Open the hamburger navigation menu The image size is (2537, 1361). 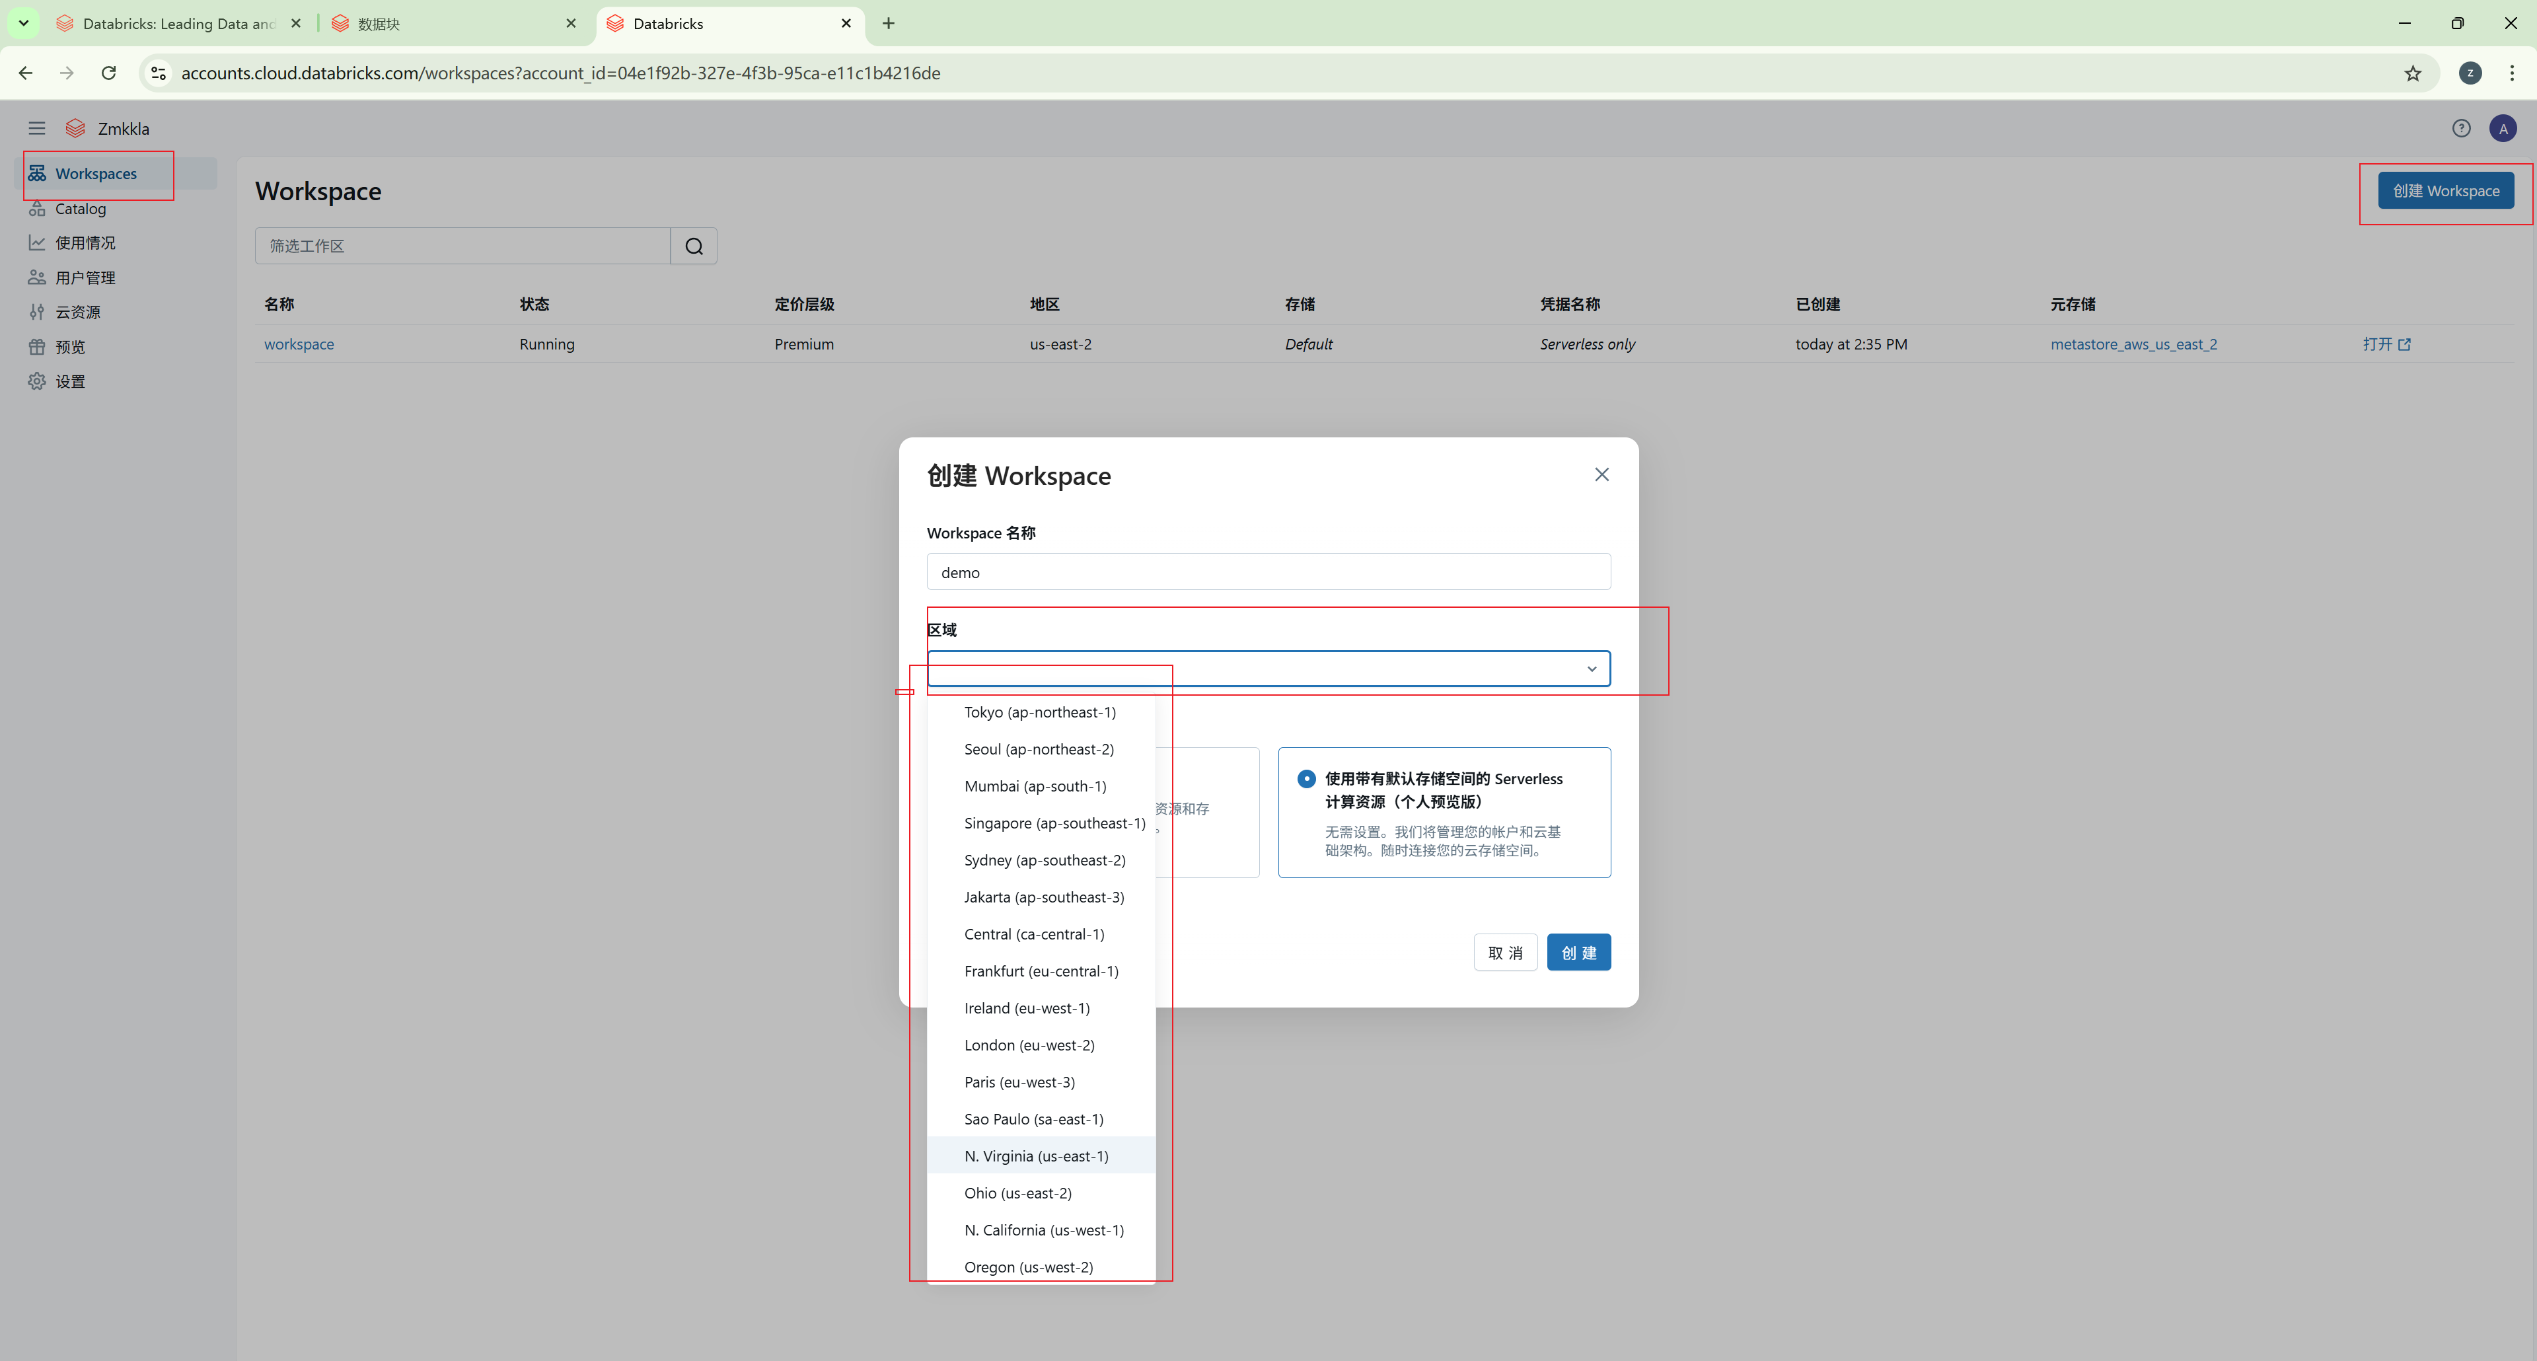point(36,128)
